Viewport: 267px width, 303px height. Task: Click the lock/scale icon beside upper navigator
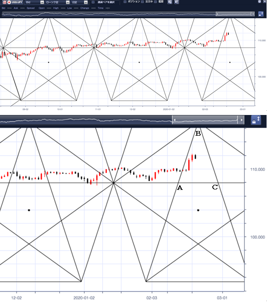point(261,14)
